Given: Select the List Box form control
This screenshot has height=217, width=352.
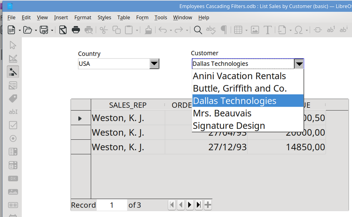Looking at the screenshot, I should (13, 152).
